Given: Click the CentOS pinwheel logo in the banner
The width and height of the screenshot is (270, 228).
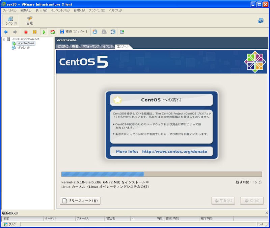Looking at the screenshot, I should (x=255, y=62).
